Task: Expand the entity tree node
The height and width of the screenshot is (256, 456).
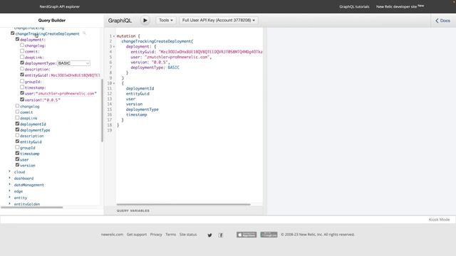Action: point(9,198)
